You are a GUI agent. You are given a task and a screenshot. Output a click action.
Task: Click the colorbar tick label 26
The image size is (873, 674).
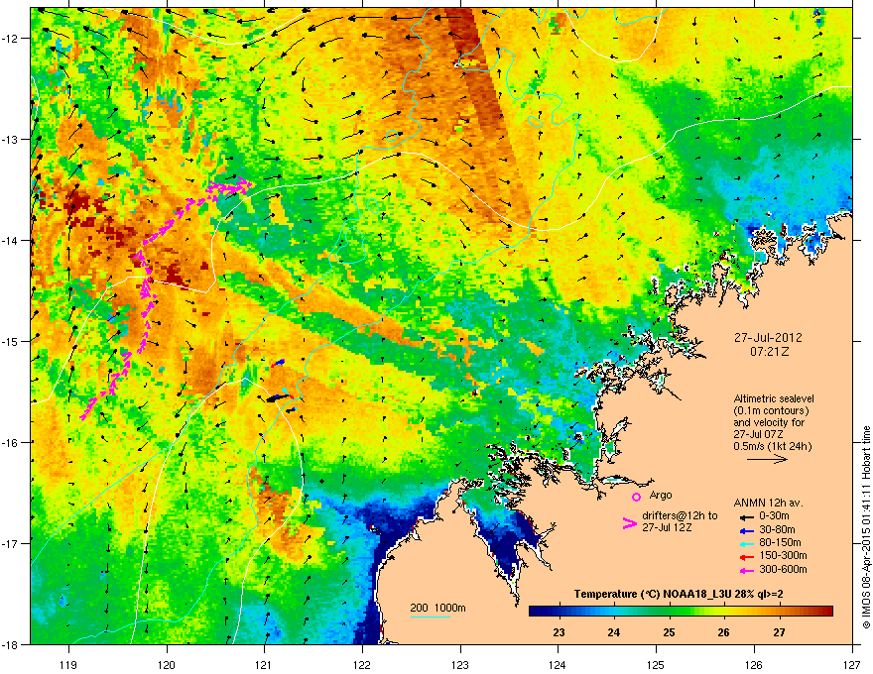[723, 632]
